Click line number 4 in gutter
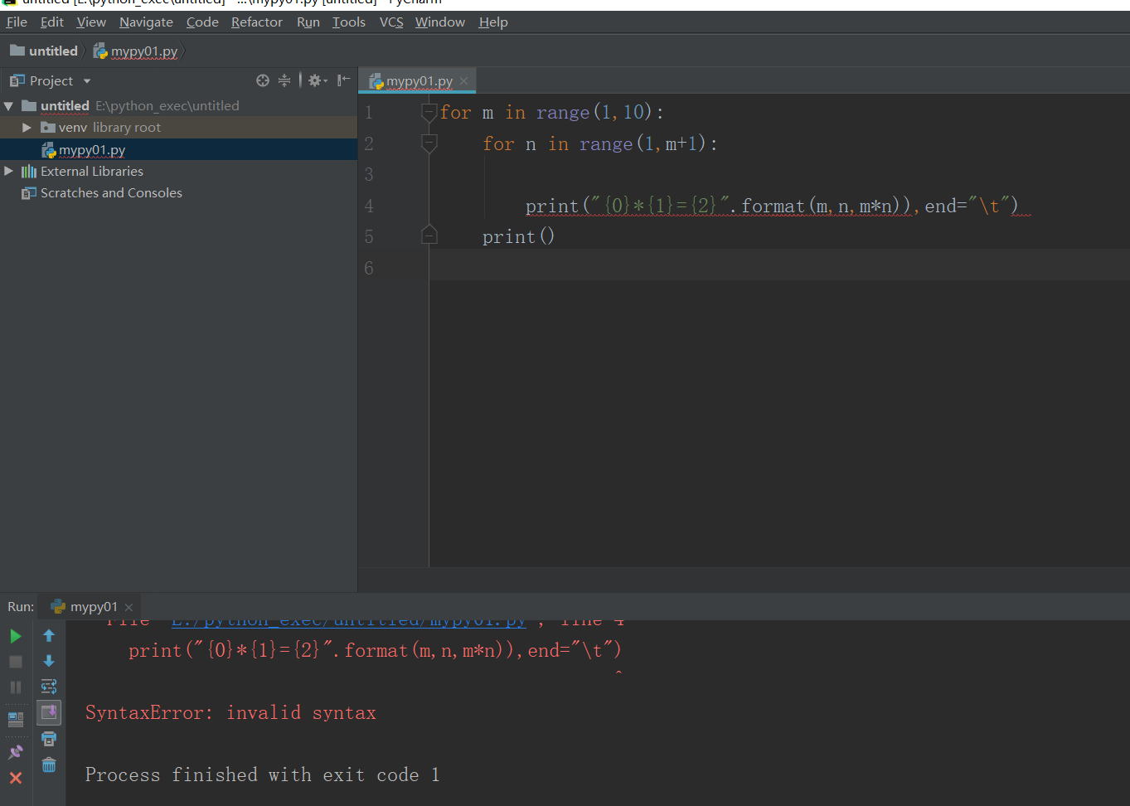The image size is (1130, 806). pos(369,206)
